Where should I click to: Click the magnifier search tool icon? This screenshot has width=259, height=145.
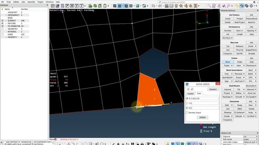209,6
